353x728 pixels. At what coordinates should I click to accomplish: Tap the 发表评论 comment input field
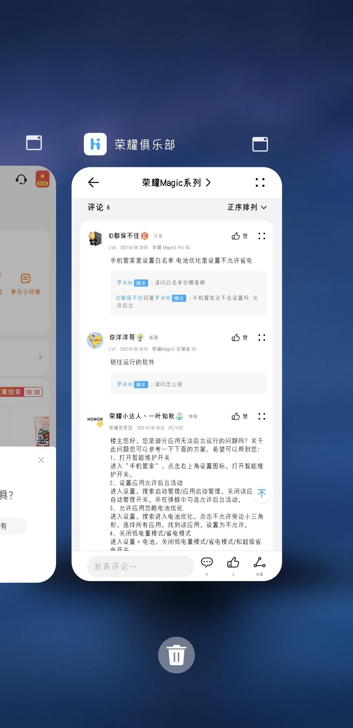coord(141,566)
